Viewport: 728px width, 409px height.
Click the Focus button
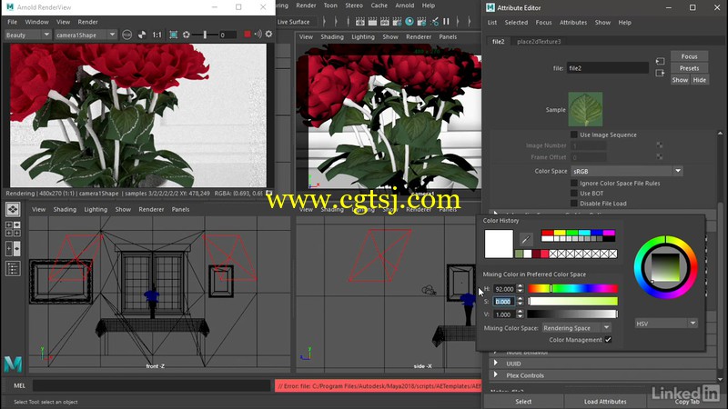point(689,56)
